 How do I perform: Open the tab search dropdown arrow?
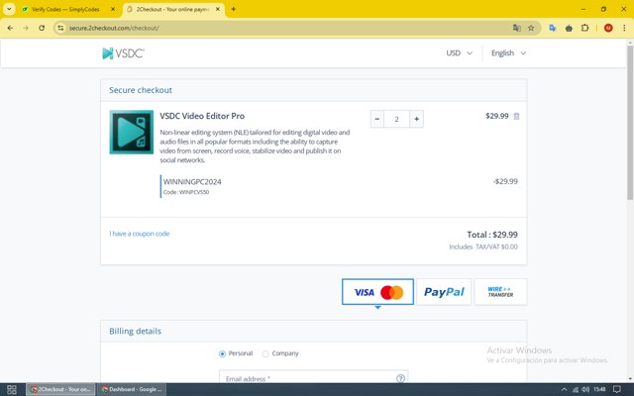[x=9, y=9]
